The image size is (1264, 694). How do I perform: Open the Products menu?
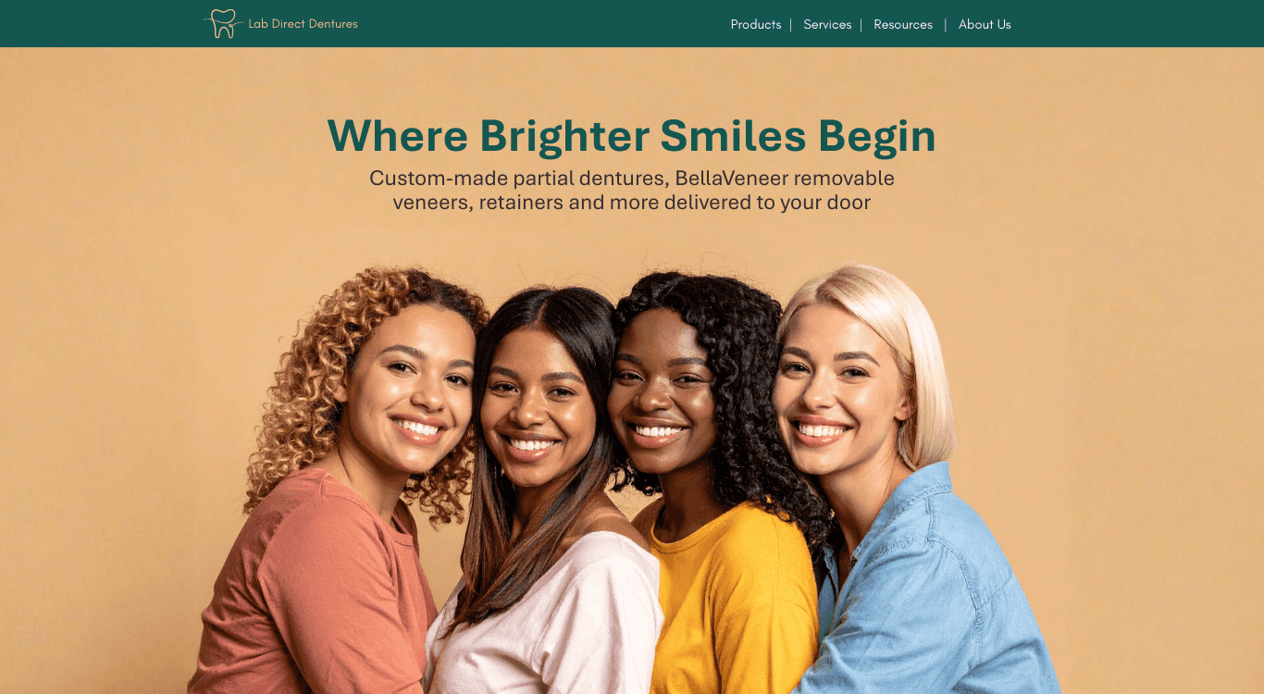(756, 25)
